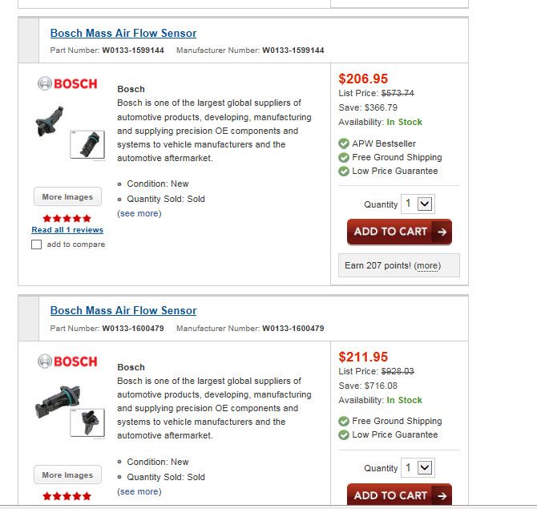Click first listing's Low Price Guarantee checkmark

(344, 172)
